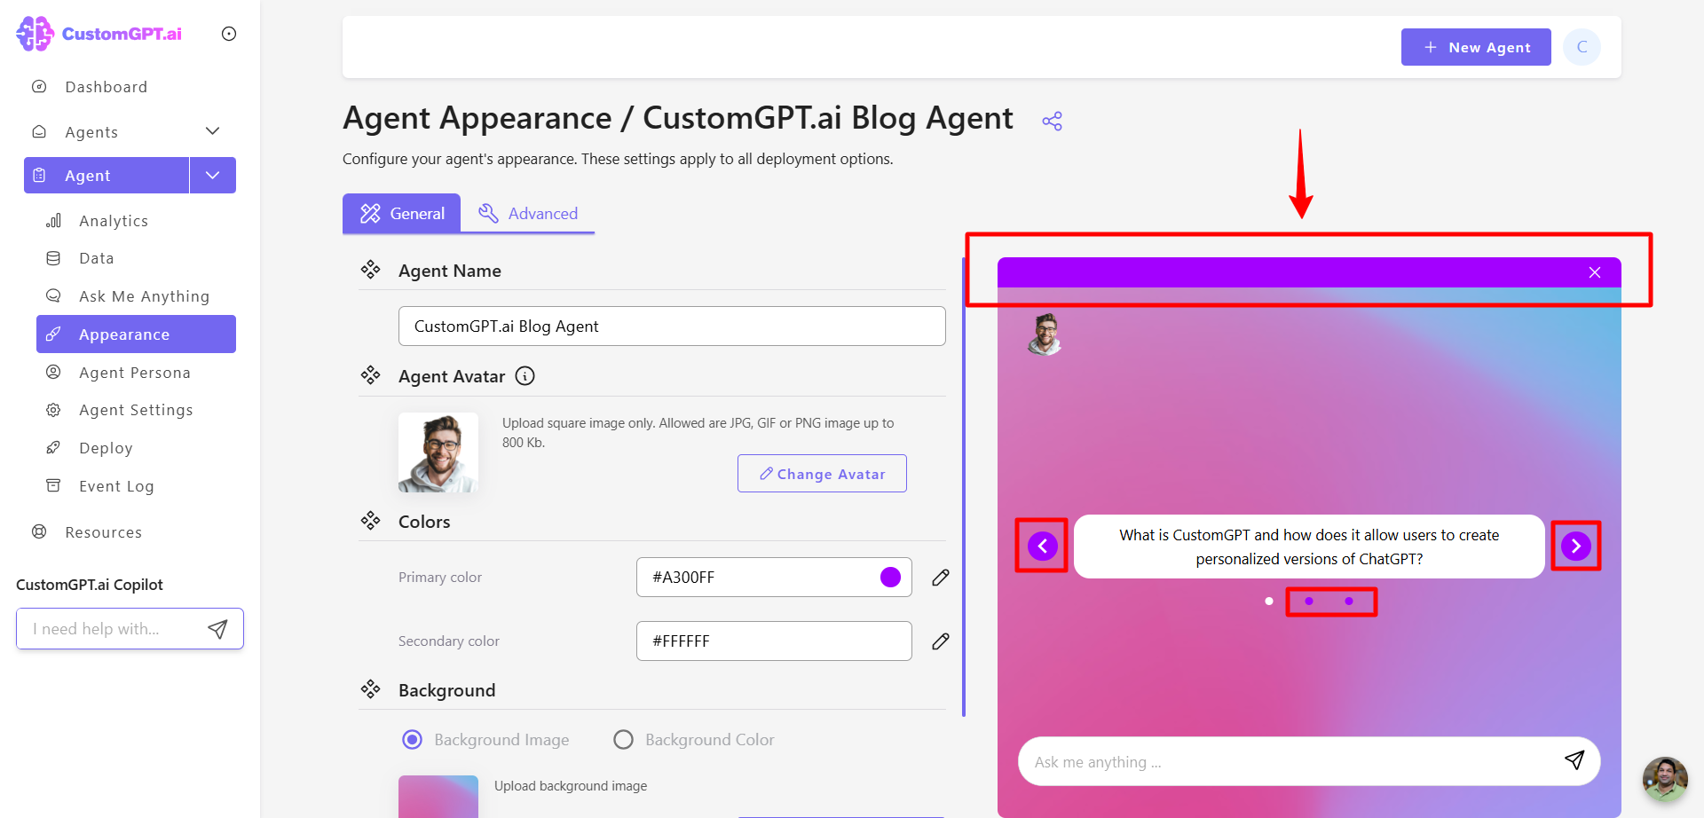Viewport: 1704px width, 818px height.
Task: Create a New Agent
Action: pyautogui.click(x=1476, y=47)
